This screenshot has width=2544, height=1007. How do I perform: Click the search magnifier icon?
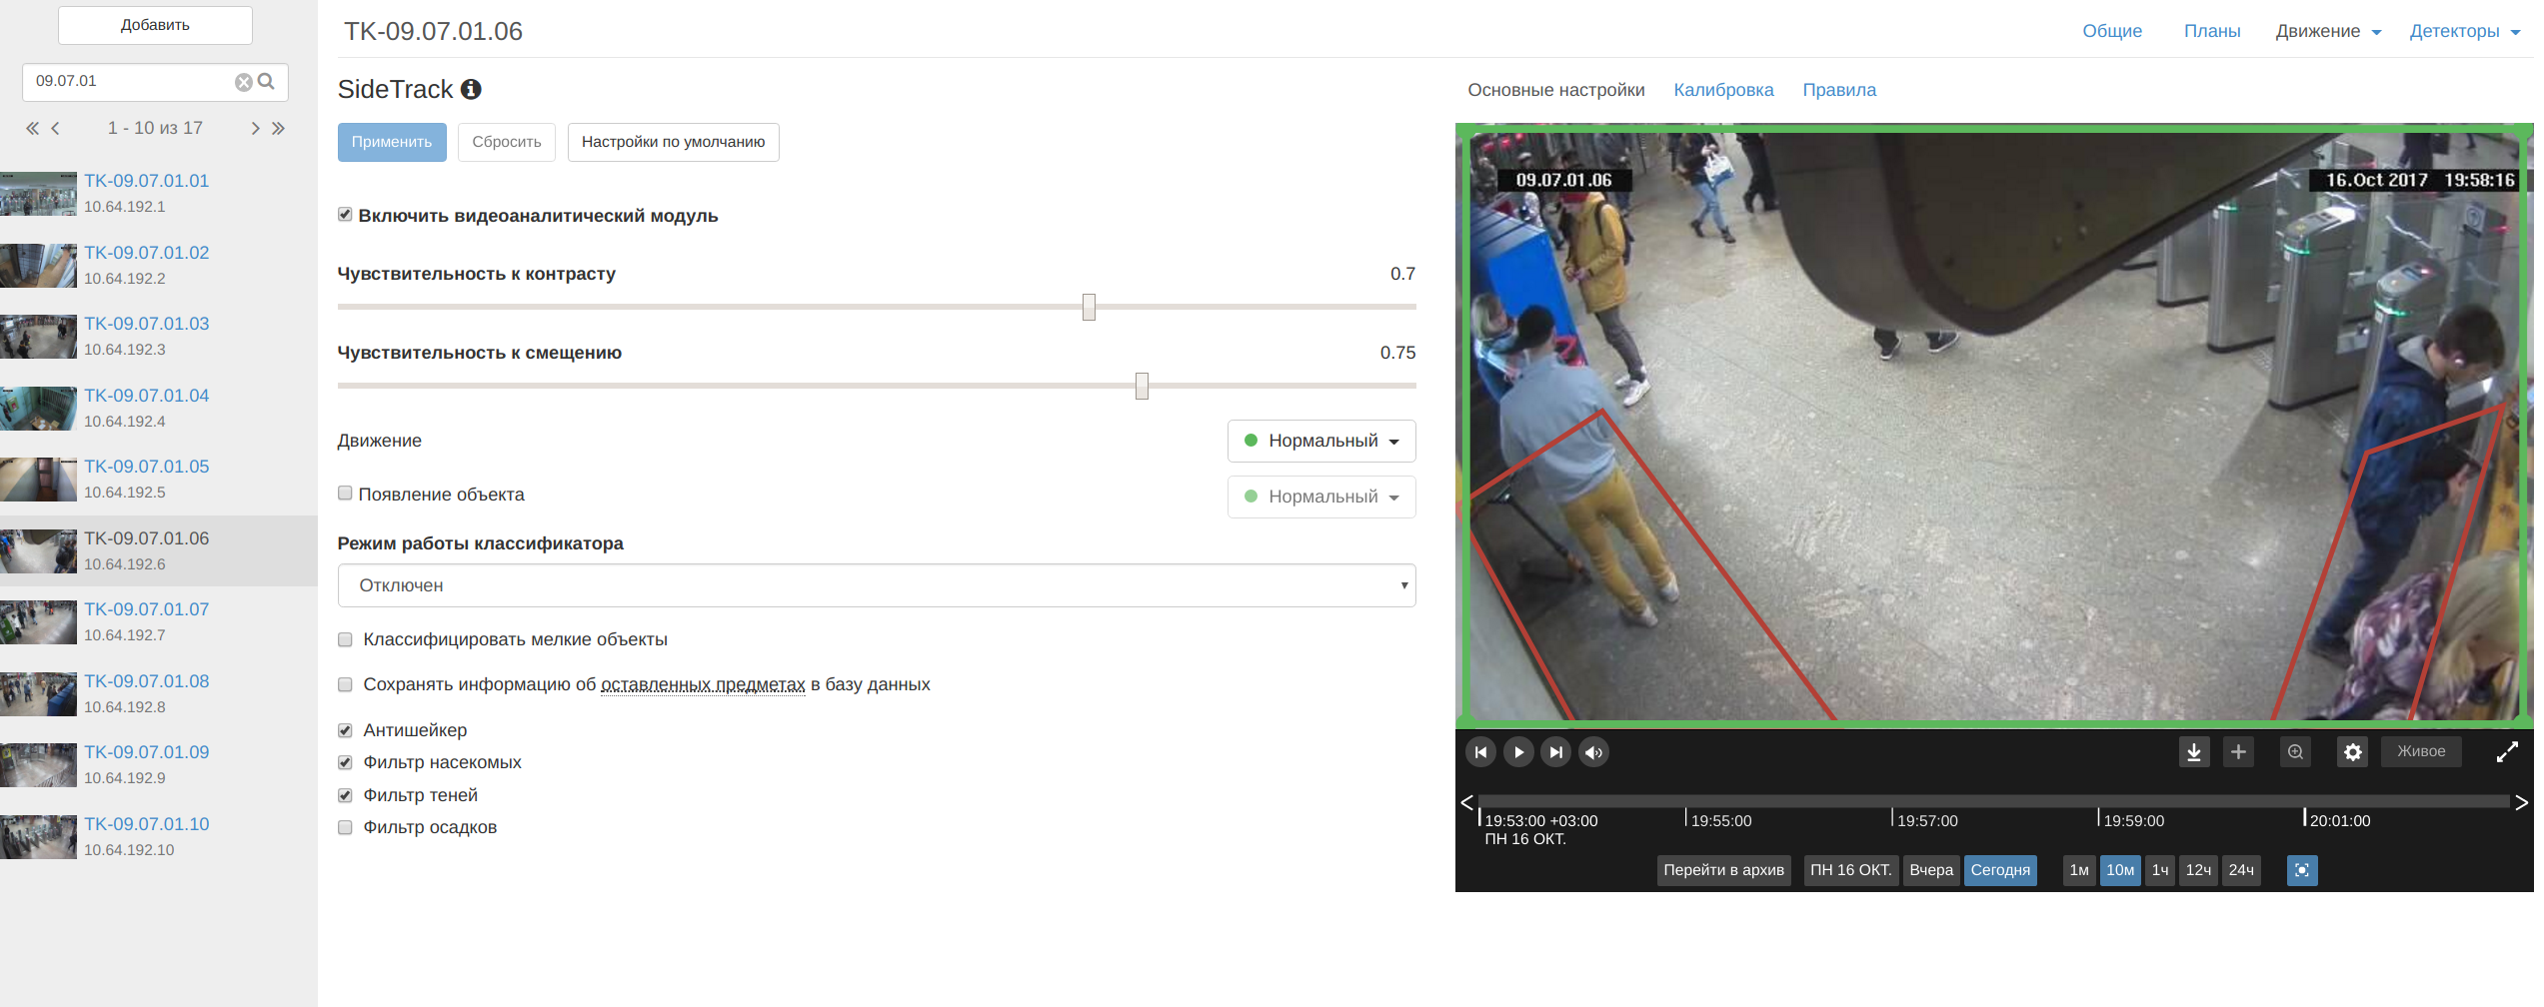266,81
